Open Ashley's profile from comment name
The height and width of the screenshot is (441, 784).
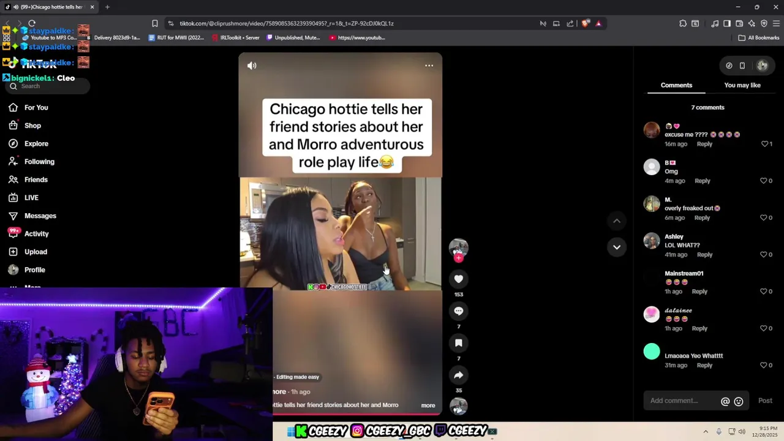point(674,236)
